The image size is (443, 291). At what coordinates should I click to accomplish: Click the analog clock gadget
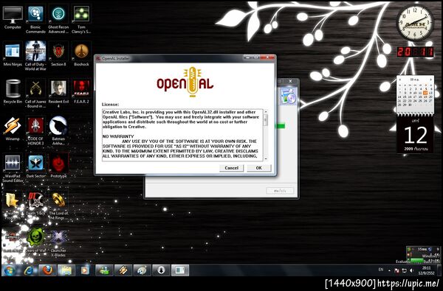(415, 23)
